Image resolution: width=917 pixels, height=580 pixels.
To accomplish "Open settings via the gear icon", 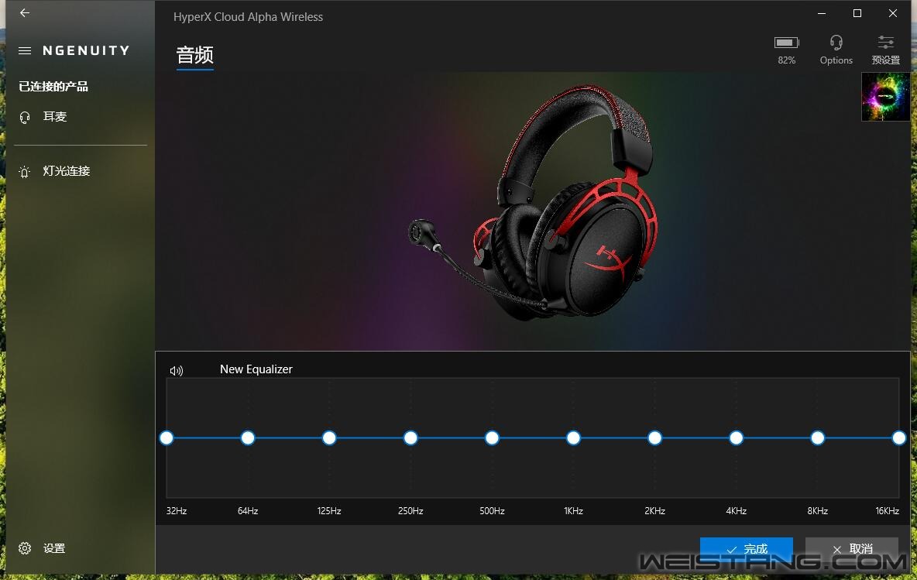I will pos(25,547).
